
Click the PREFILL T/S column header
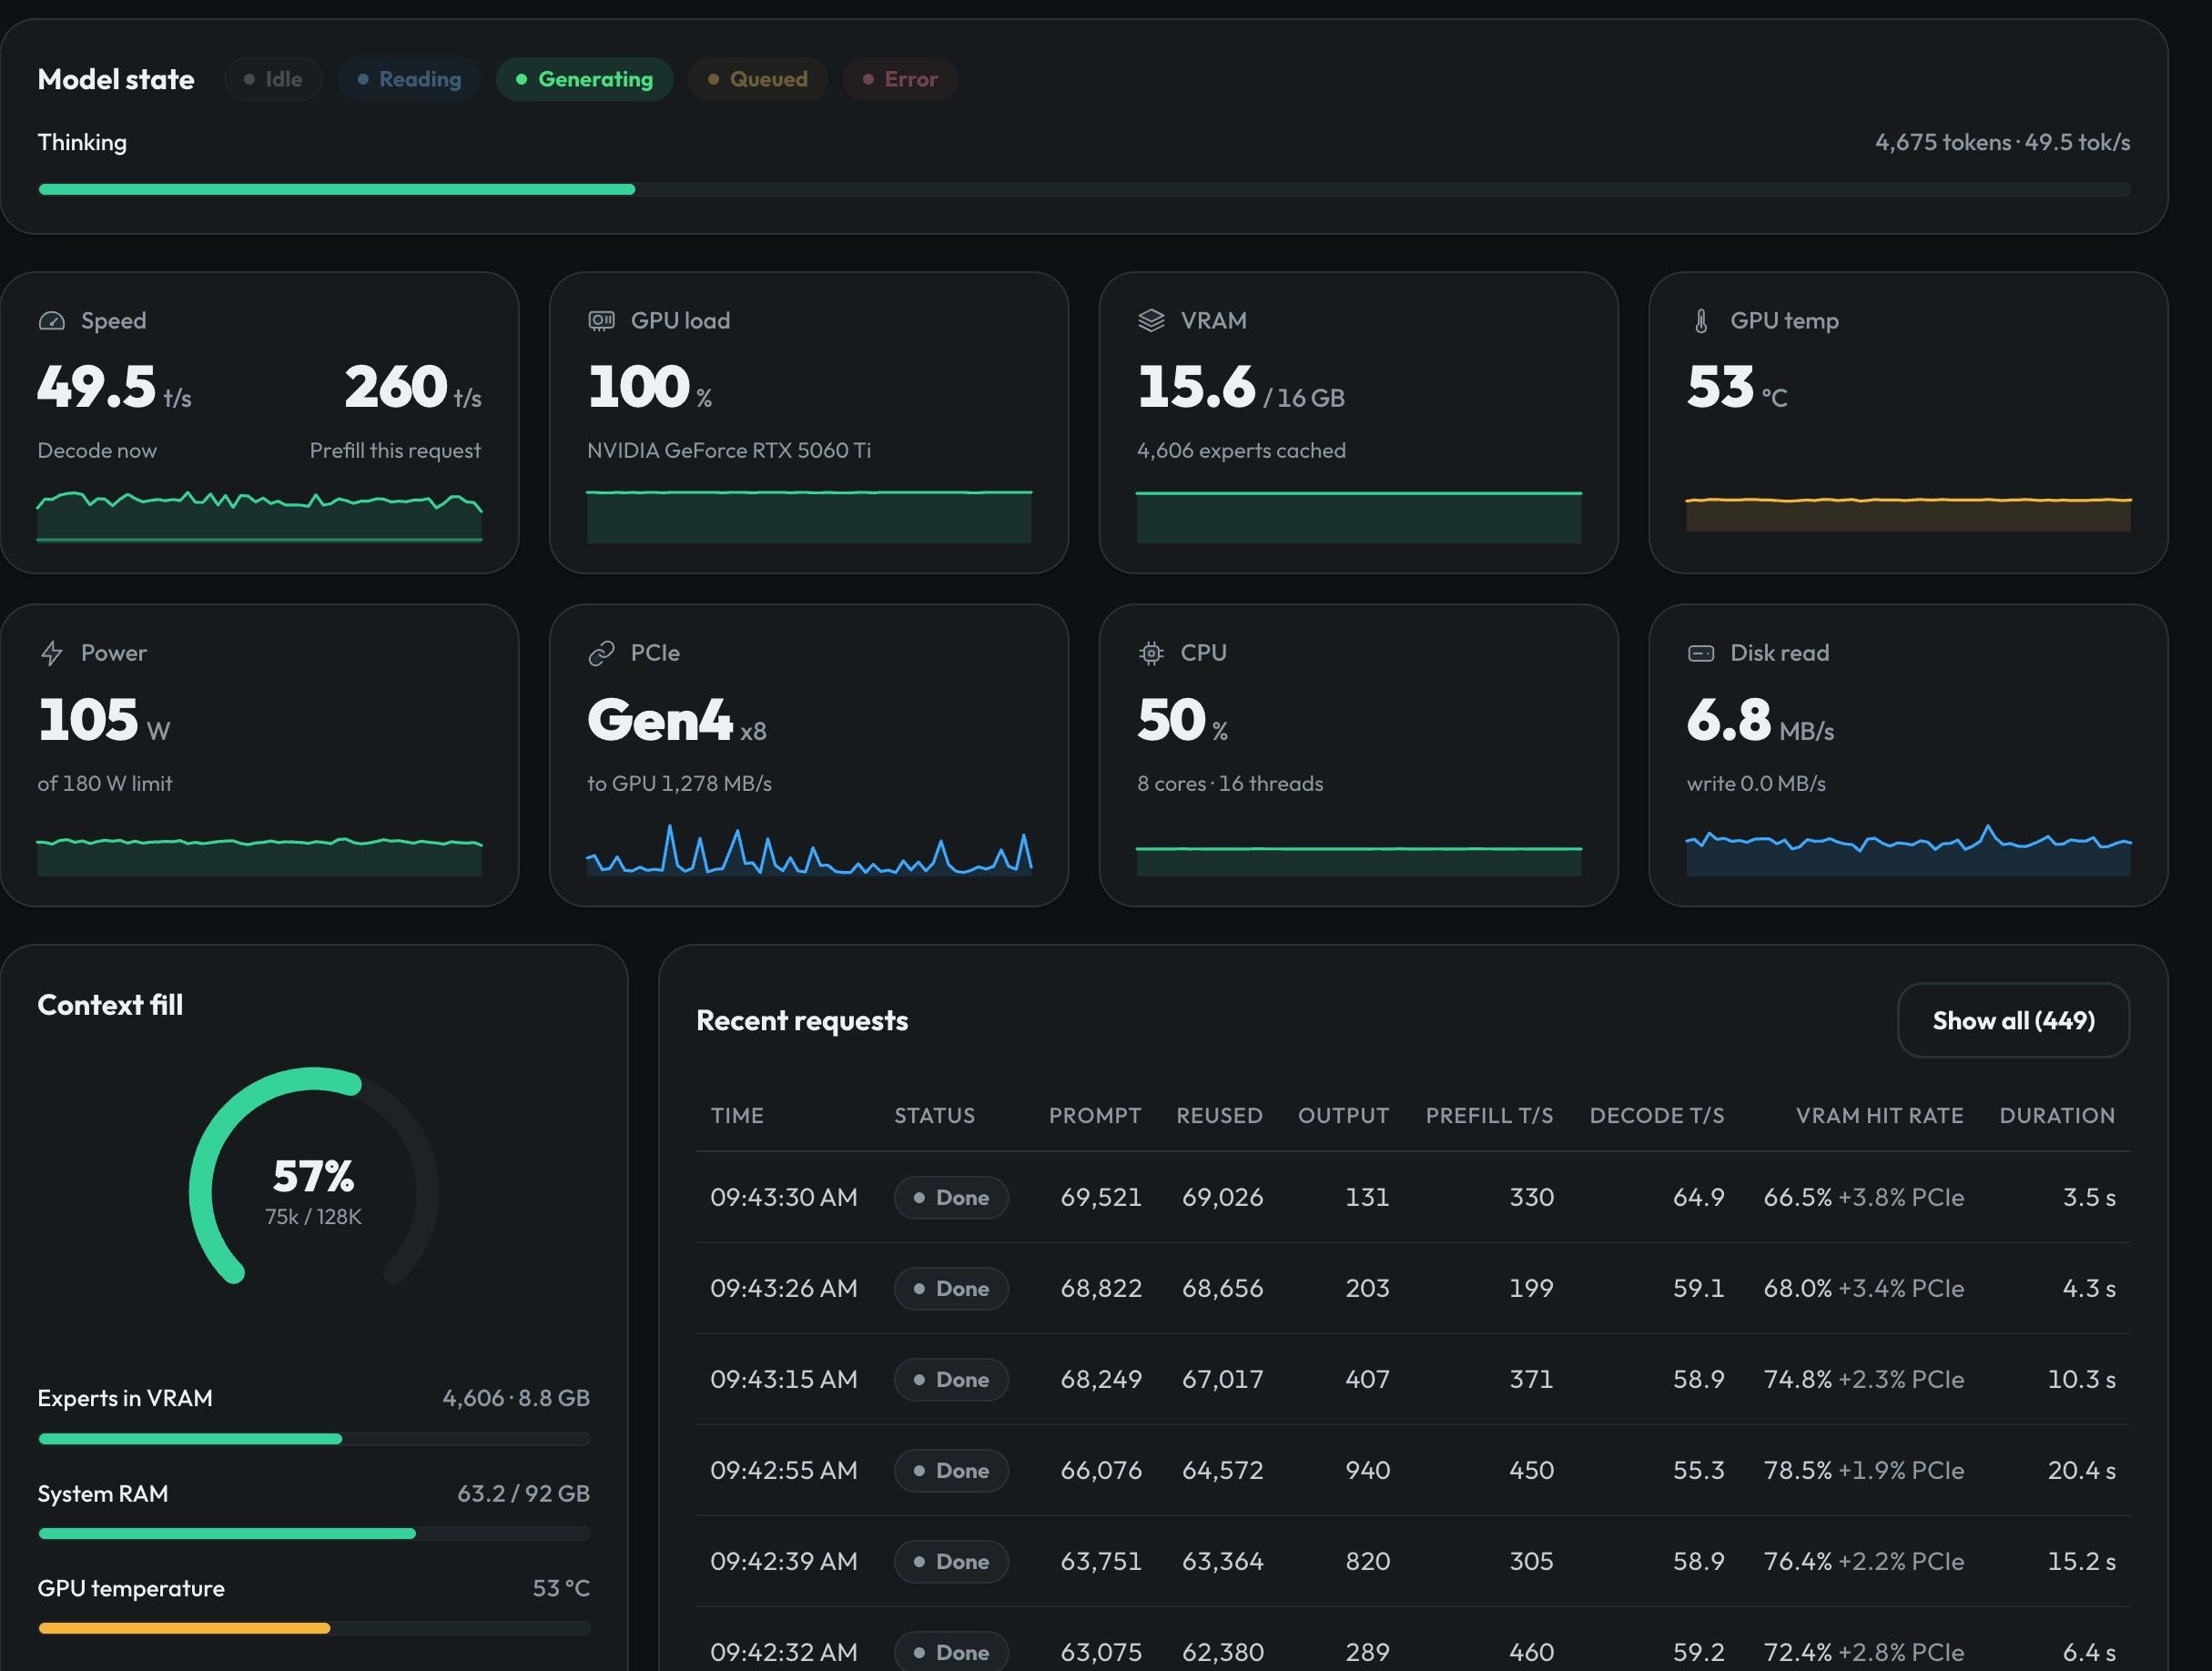pos(1489,1115)
